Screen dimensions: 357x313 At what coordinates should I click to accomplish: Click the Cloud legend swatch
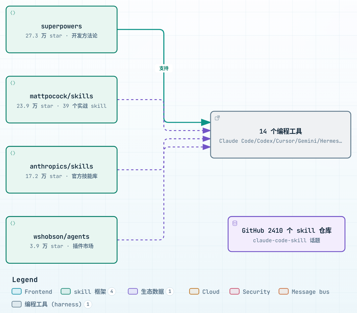click(x=194, y=292)
